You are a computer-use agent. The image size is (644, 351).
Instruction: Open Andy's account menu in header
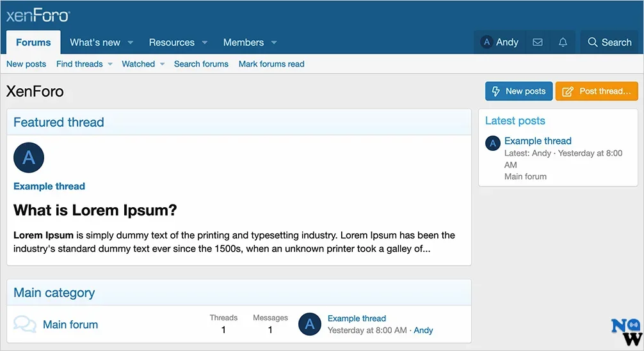(x=499, y=42)
